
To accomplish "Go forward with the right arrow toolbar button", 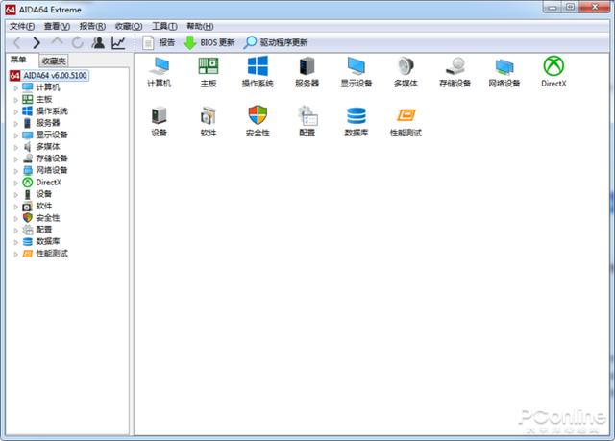I will 37,42.
